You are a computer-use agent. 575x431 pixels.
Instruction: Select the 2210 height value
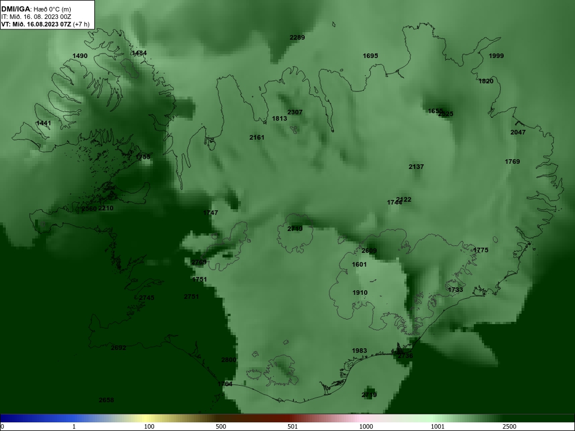click(106, 208)
